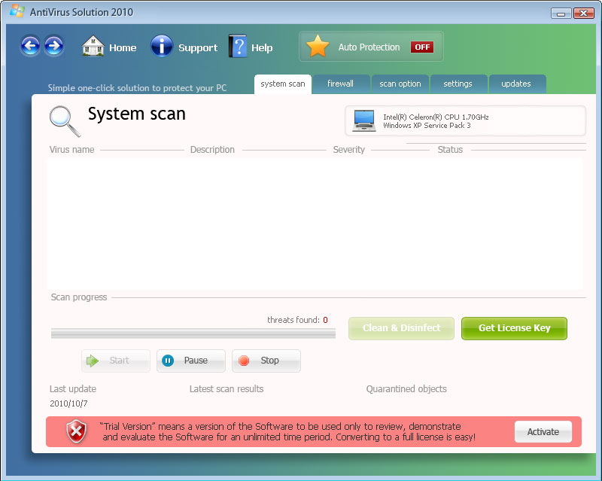Open the Help text link
This screenshot has height=481, width=602.
[x=262, y=48]
